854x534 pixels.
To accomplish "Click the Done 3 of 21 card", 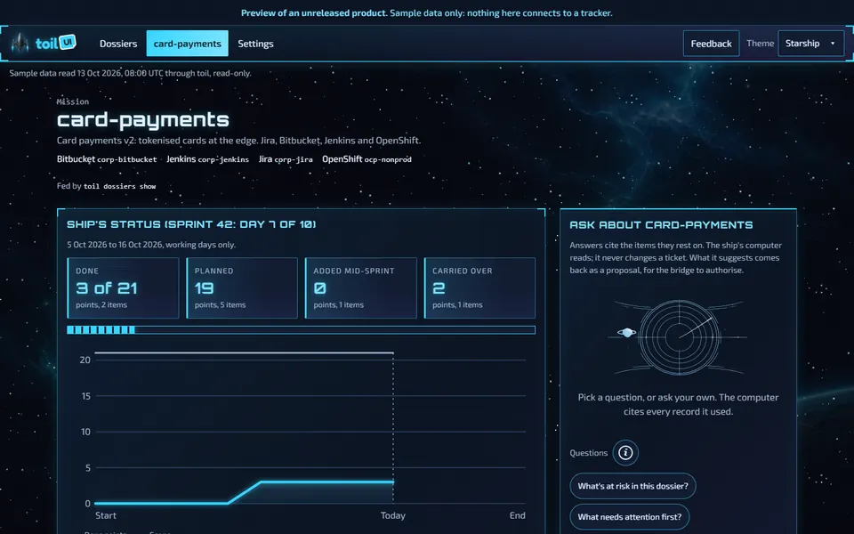I will point(123,287).
